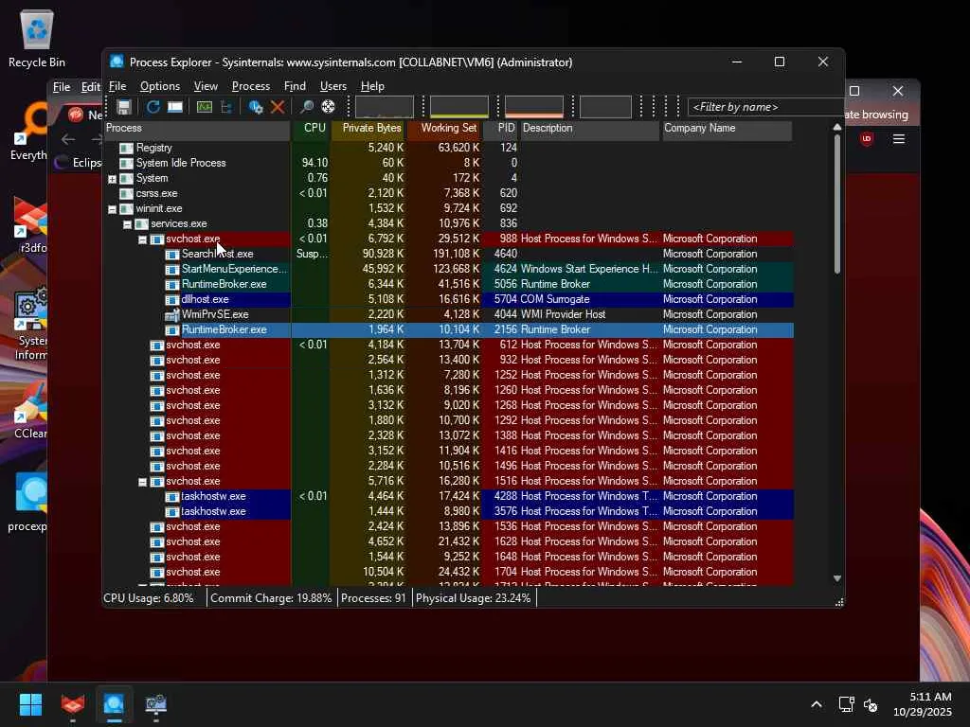Screen dimensions: 970x727
Task: Collapse the wininit.exe tree node
Action: 112,209
